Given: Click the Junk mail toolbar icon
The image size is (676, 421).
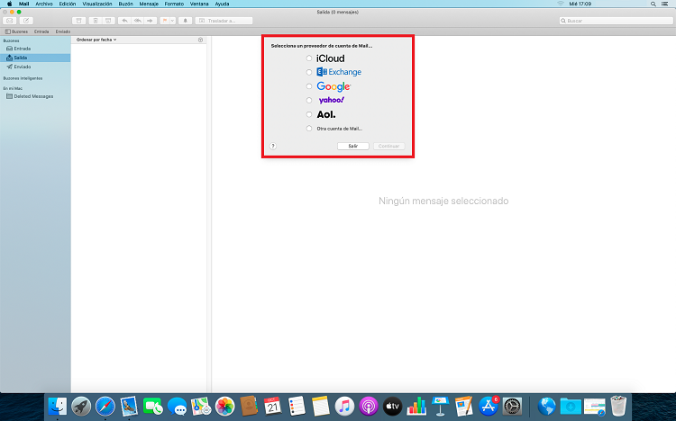Looking at the screenshot, I should click(108, 21).
